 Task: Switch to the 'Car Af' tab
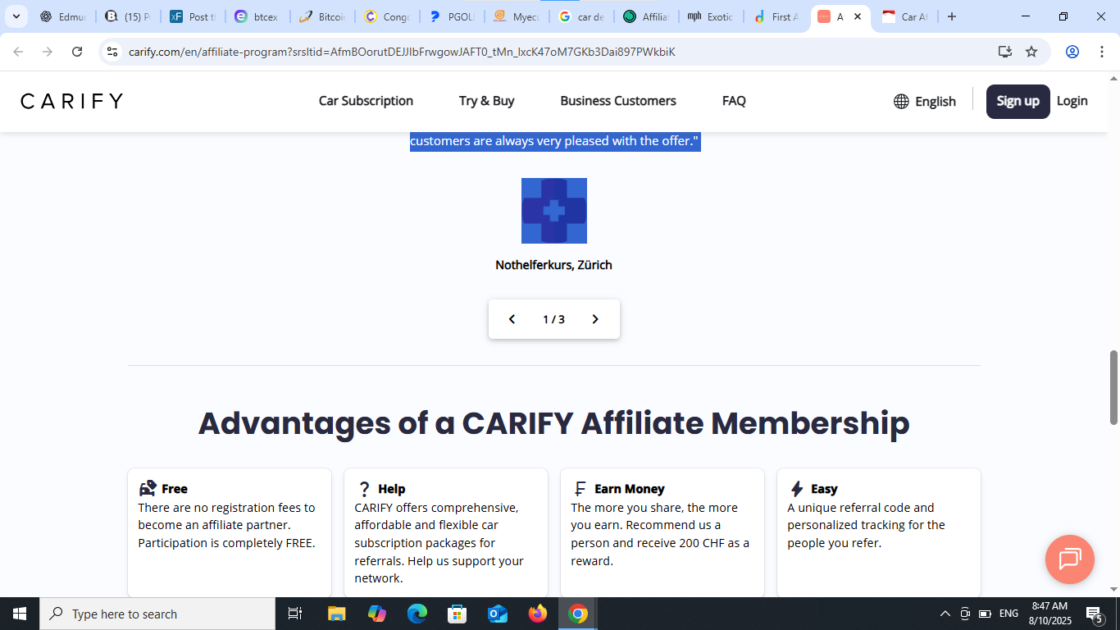(x=905, y=16)
